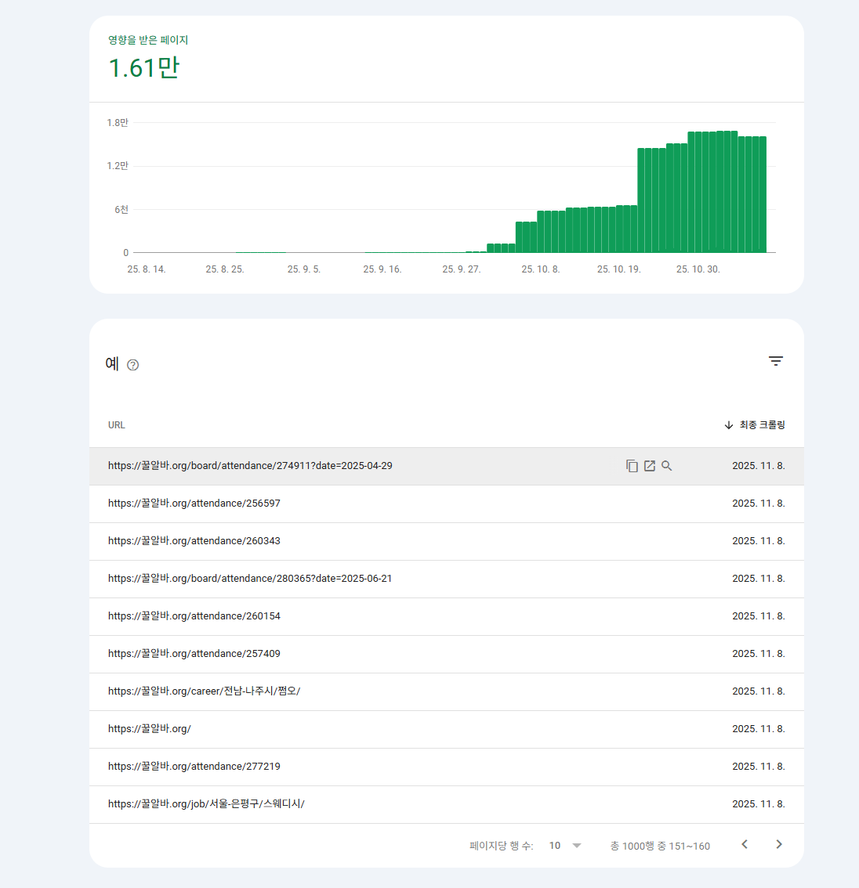Screen dimensions: 859x888
Task: Click the 영향을 받은 페이지 metric label
Action: [148, 40]
